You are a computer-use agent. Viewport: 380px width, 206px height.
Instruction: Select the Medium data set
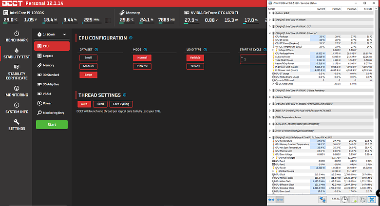(x=89, y=66)
